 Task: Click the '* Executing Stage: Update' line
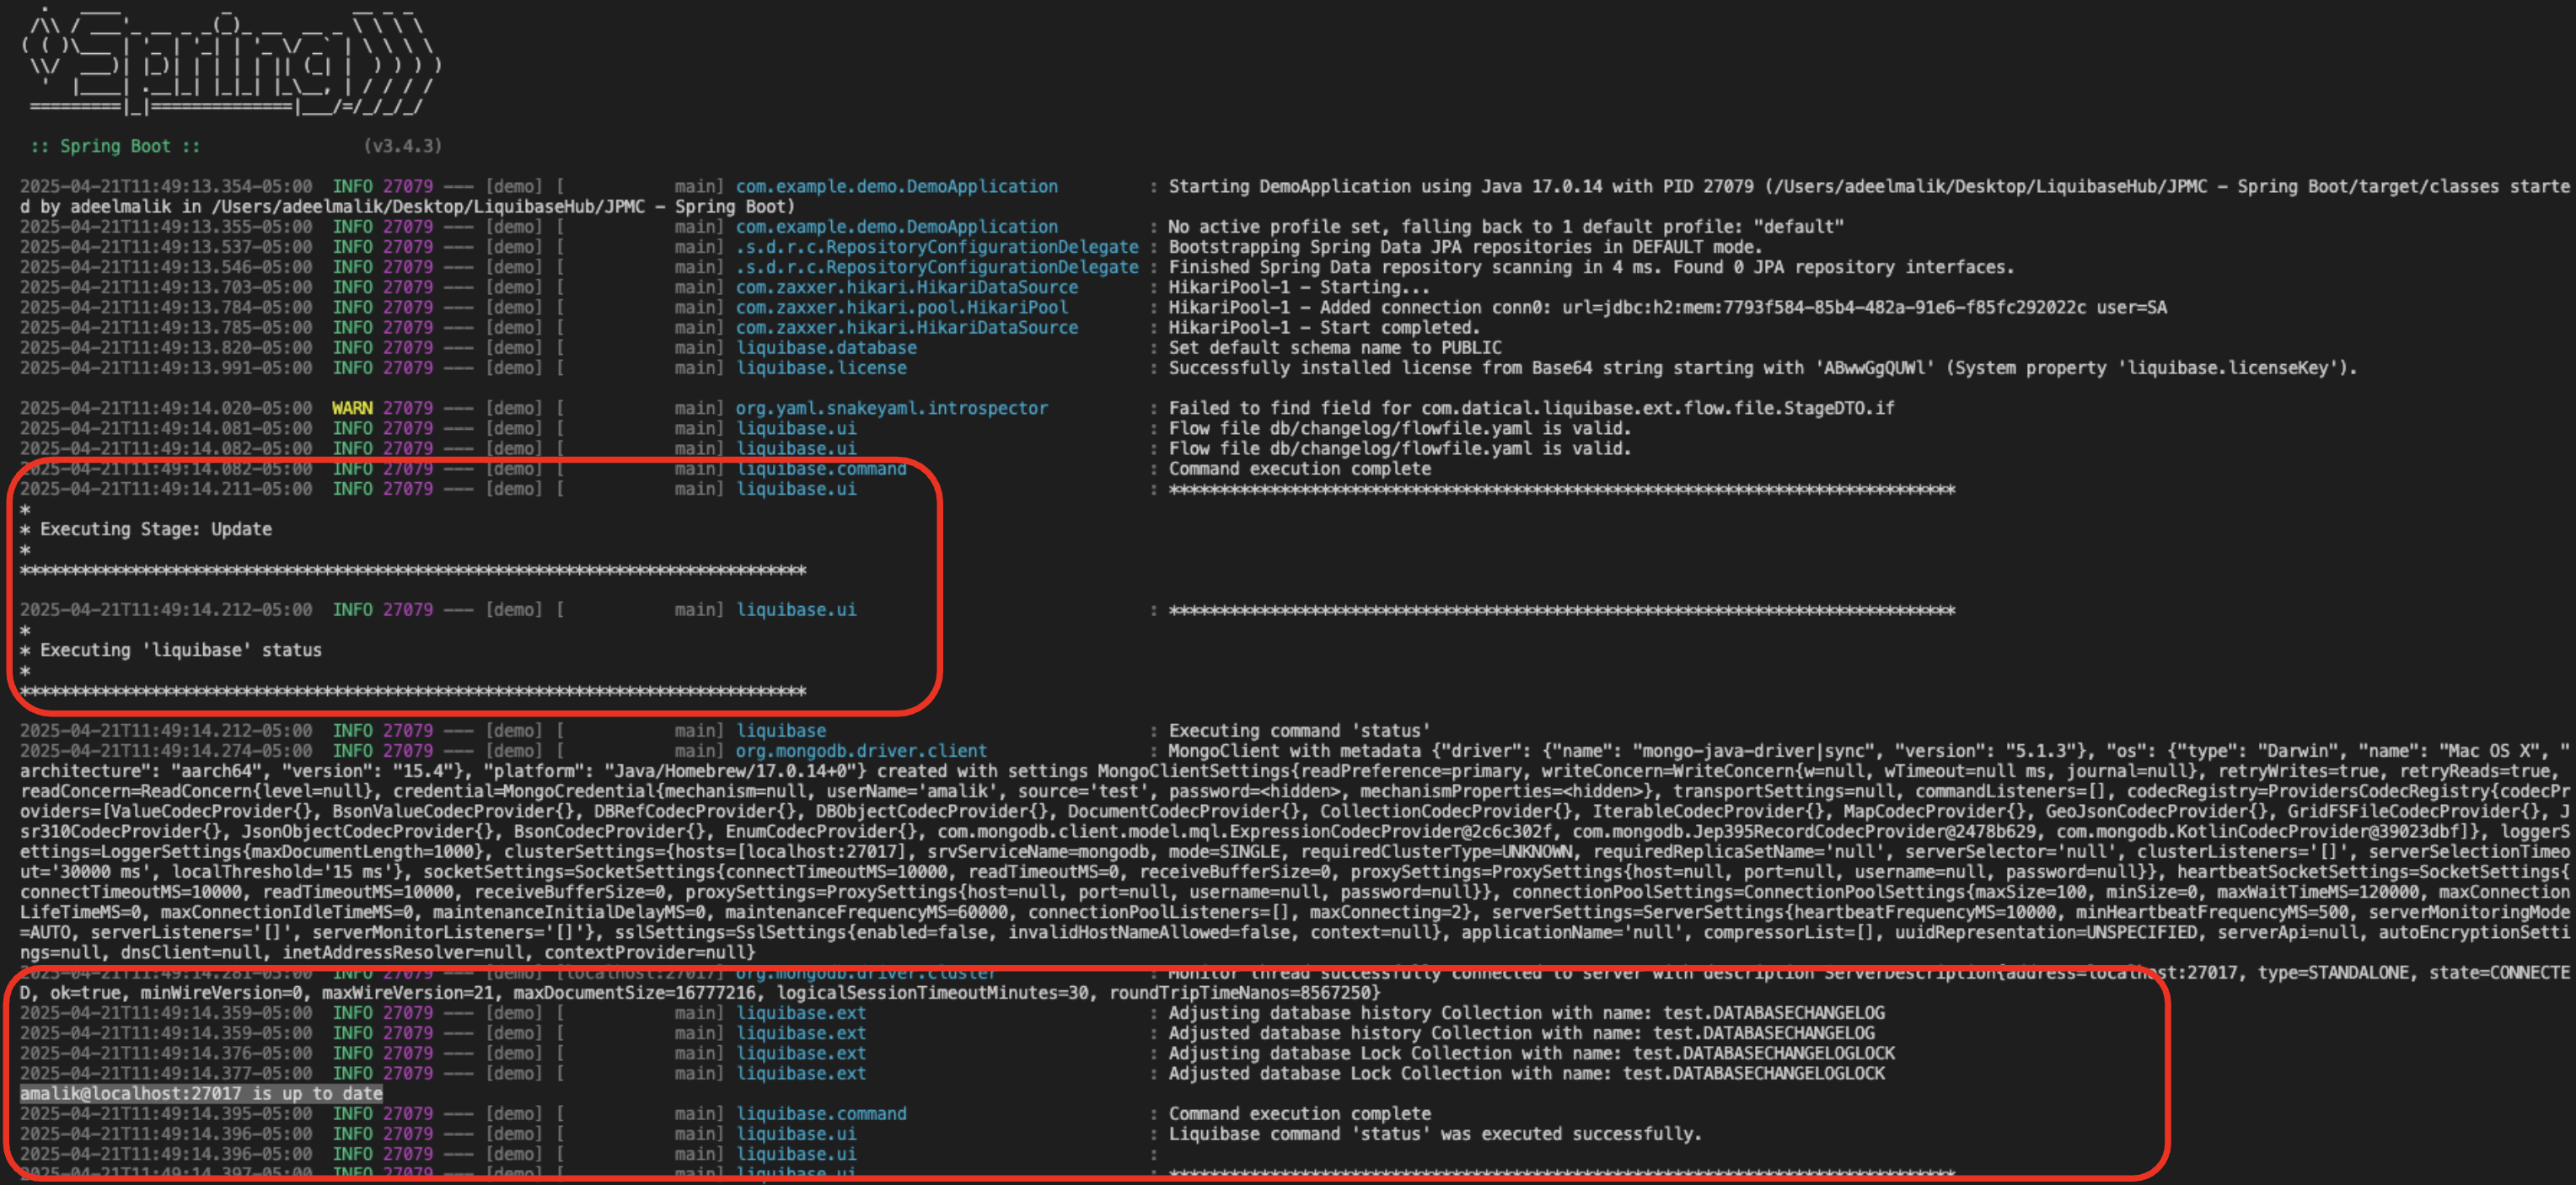[146, 529]
